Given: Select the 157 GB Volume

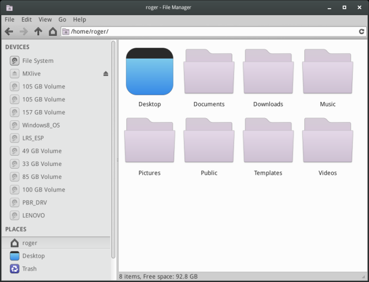Looking at the screenshot, I should [x=43, y=112].
